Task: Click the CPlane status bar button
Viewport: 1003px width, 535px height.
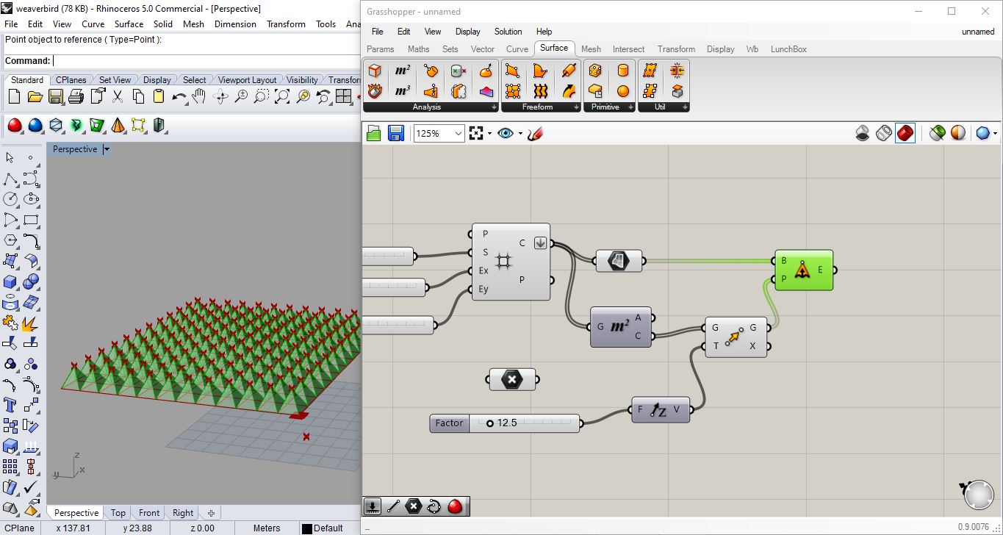Action: 19,528
